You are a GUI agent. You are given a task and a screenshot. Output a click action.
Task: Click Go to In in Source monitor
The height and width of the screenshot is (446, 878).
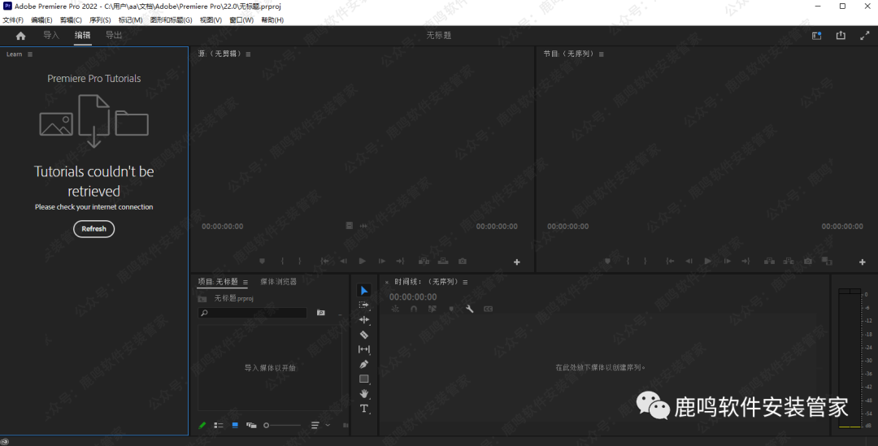324,262
